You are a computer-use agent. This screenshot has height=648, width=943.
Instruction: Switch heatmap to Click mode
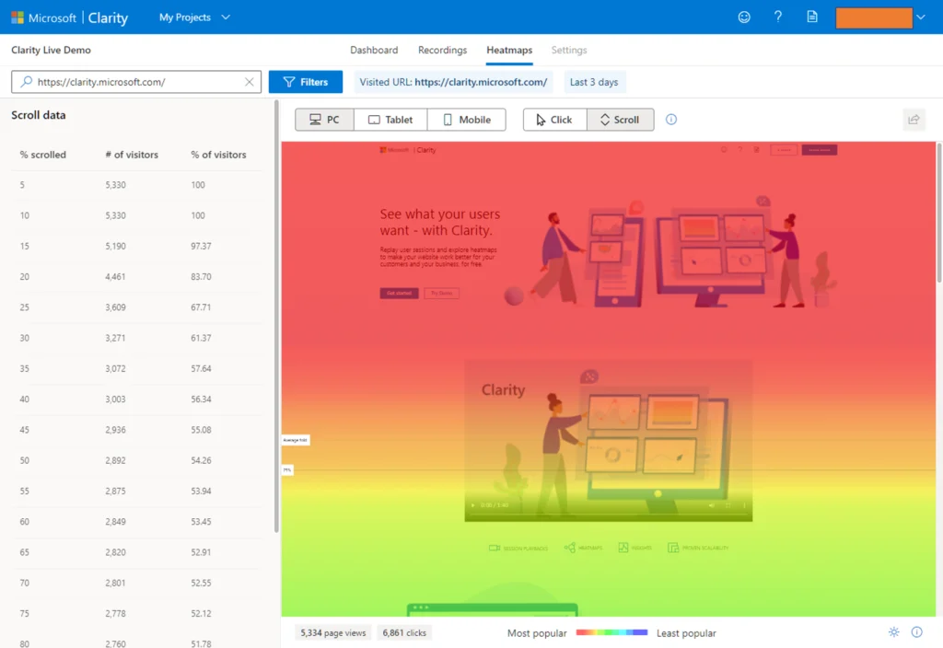[x=554, y=120]
